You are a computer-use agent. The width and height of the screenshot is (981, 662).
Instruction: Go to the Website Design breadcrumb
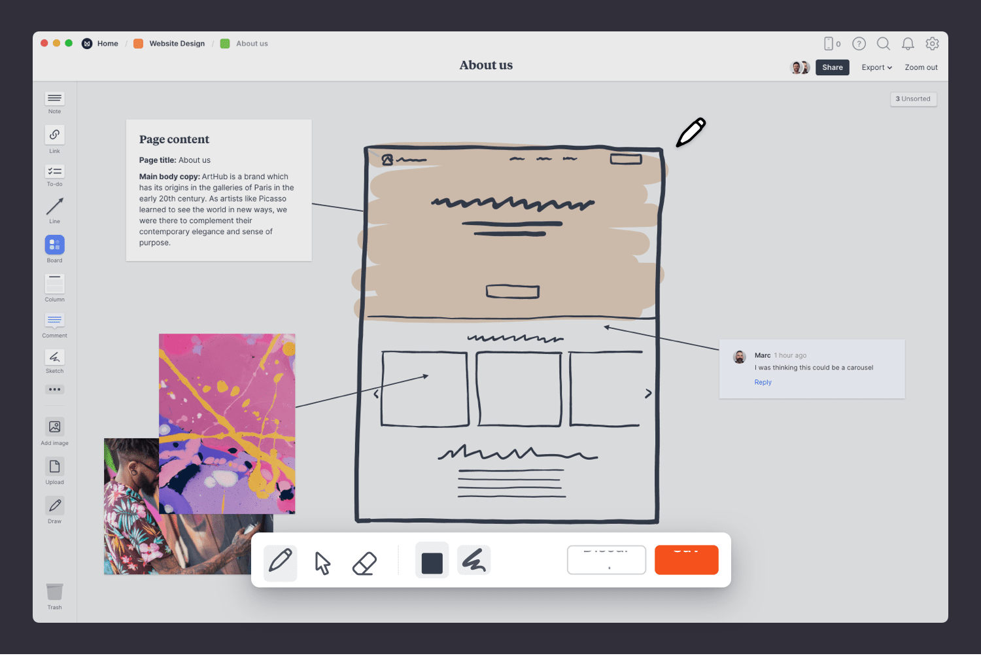pyautogui.click(x=177, y=43)
